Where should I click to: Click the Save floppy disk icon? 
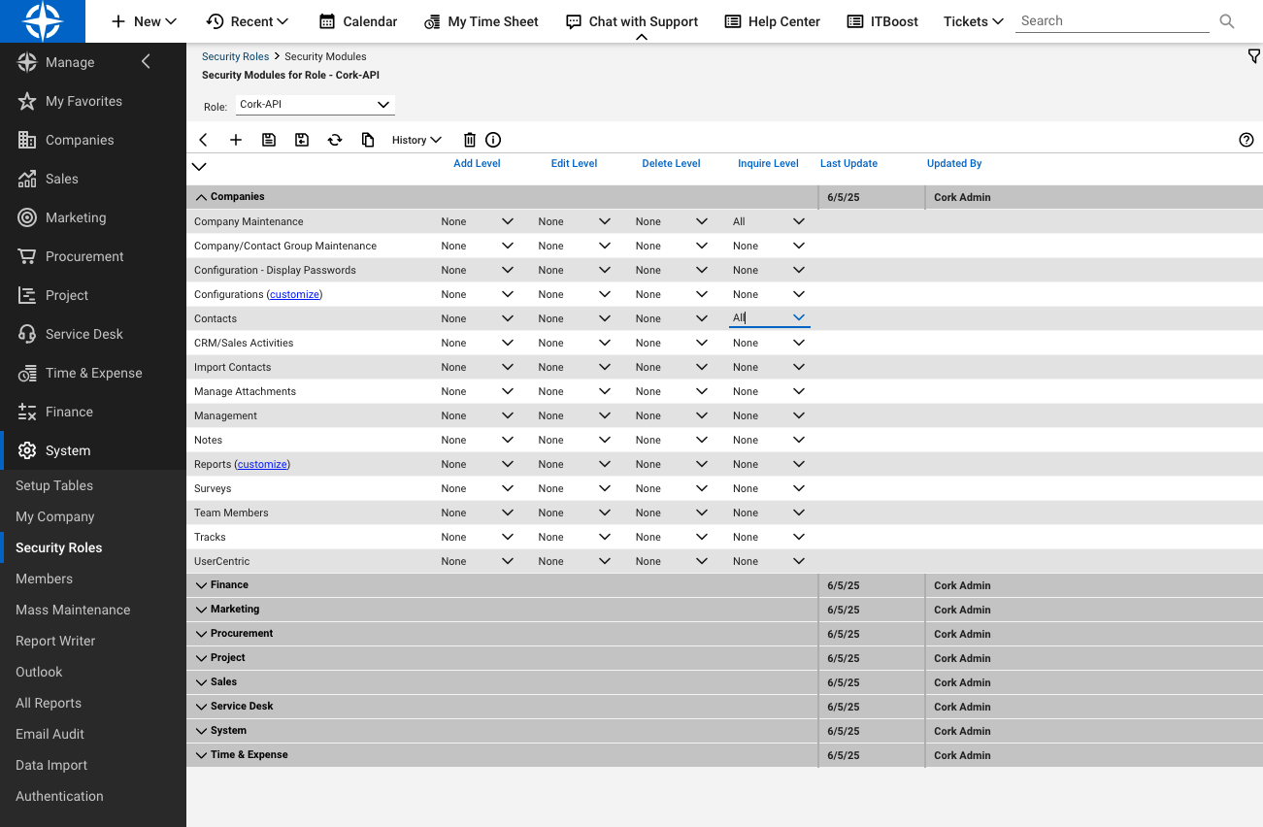(269, 140)
